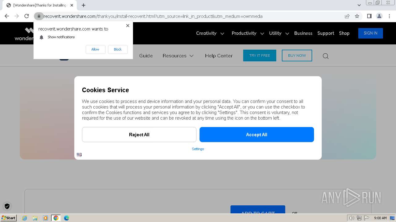Image resolution: width=396 pixels, height=222 pixels.
Task: Click the BUY NOW button
Action: [297, 55]
